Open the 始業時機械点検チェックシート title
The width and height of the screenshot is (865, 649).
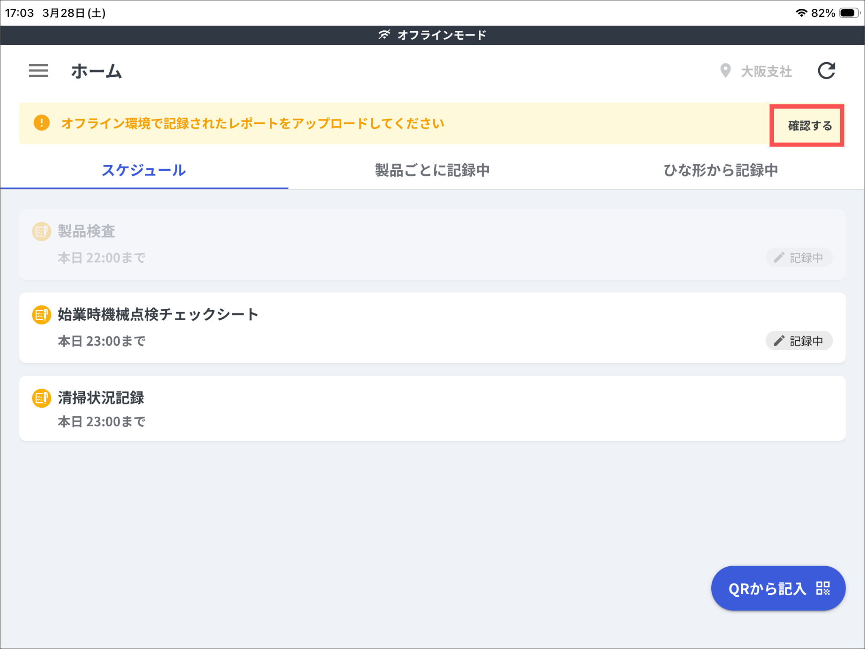(x=158, y=315)
